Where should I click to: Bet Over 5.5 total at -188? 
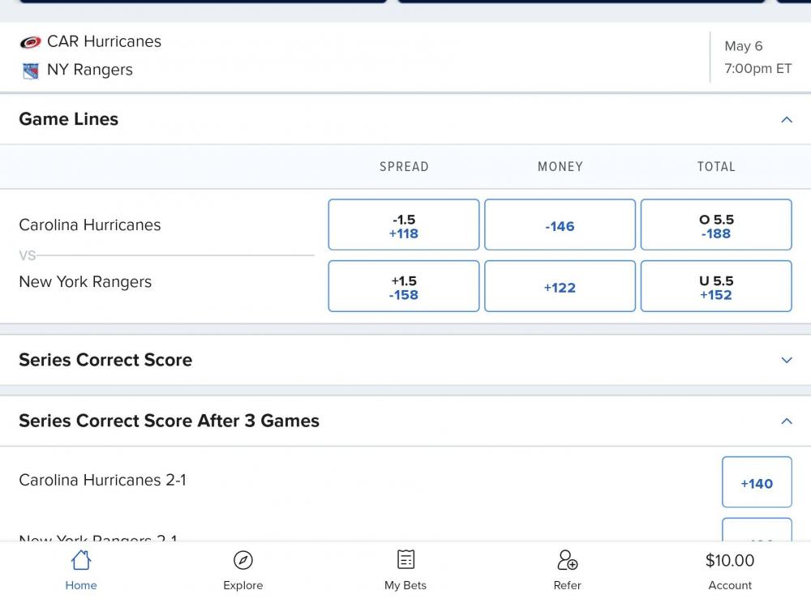(x=716, y=225)
